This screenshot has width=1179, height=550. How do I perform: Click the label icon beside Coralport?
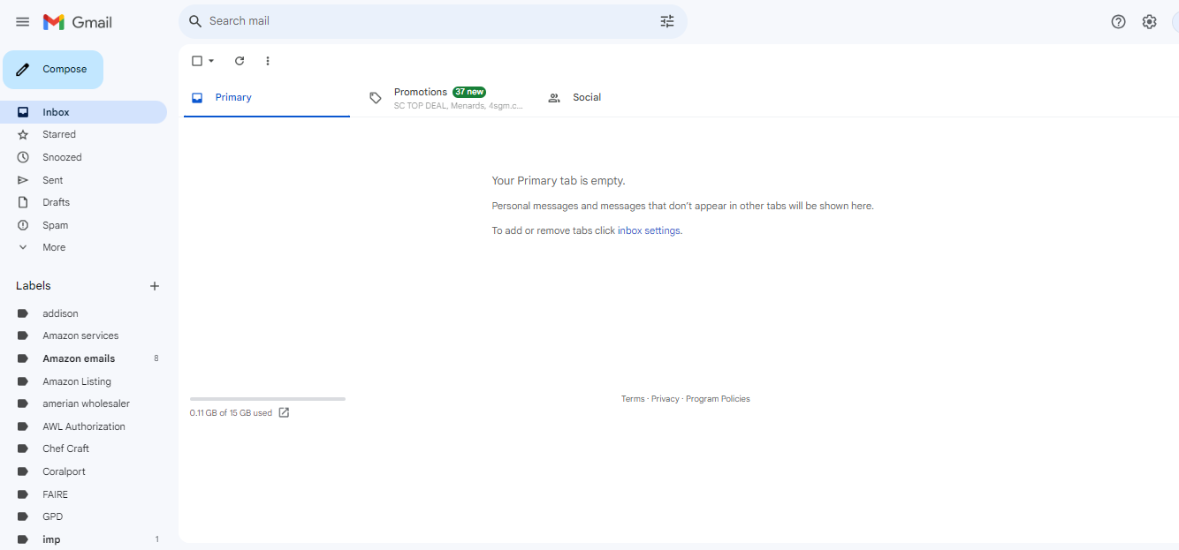(x=23, y=471)
